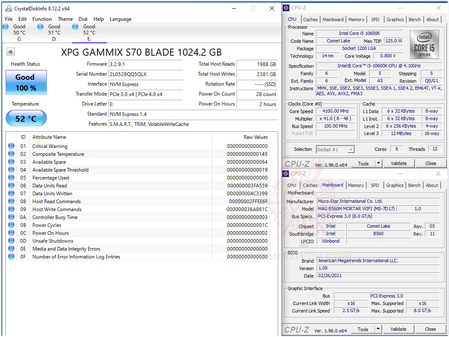This screenshot has width=449, height=337.
Task: Click the blue indicator beside Critical Warning
Action: [x=11, y=146]
